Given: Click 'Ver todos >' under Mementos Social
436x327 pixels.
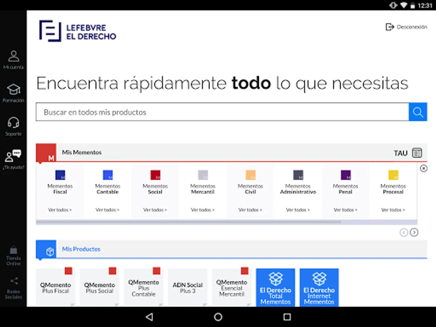Looking at the screenshot, I should [155, 210].
